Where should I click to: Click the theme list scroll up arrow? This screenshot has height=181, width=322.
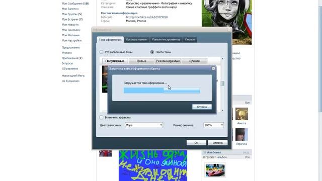tap(222, 59)
